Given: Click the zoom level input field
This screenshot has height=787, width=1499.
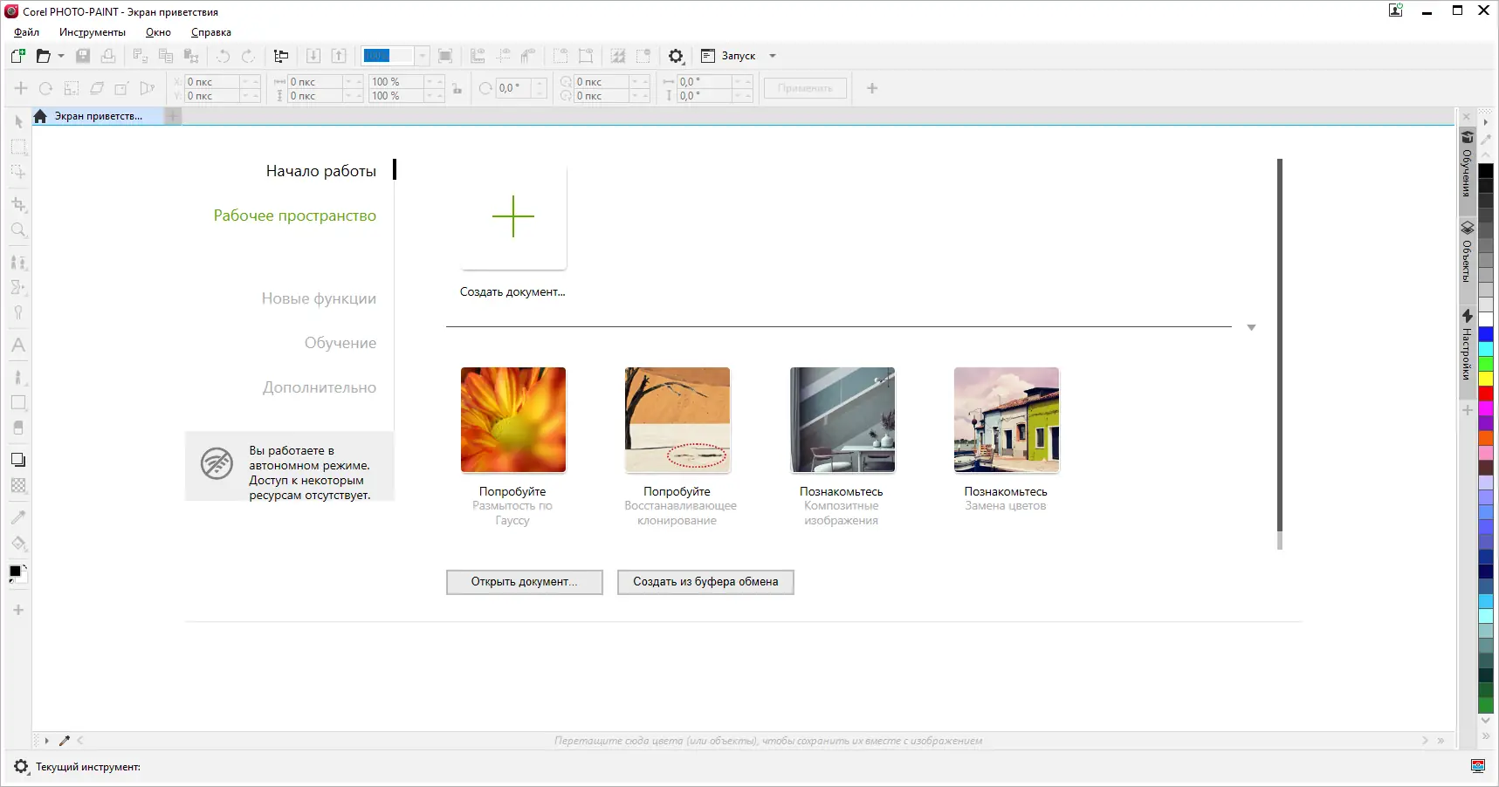Looking at the screenshot, I should (x=388, y=56).
